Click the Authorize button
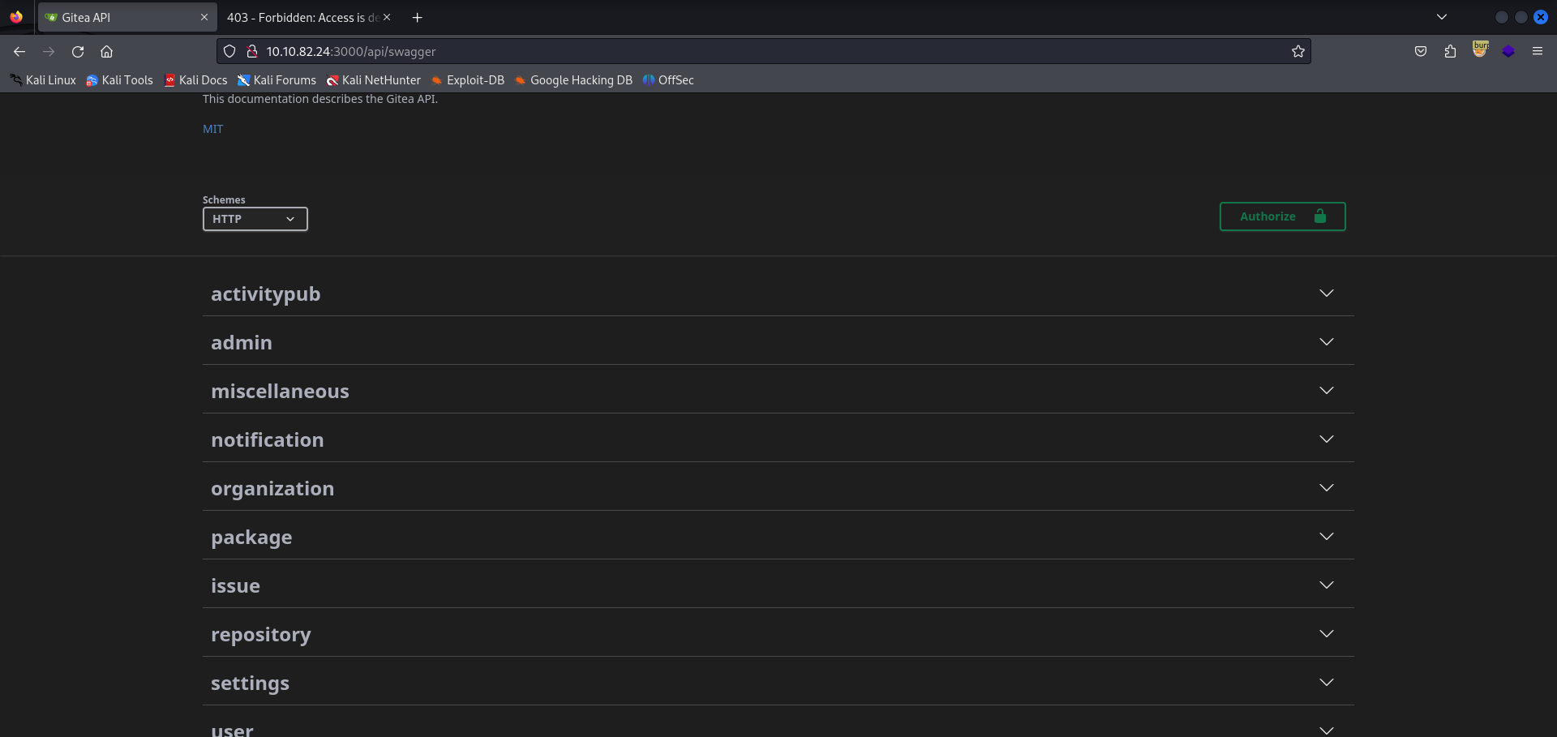1557x737 pixels. pyautogui.click(x=1281, y=216)
